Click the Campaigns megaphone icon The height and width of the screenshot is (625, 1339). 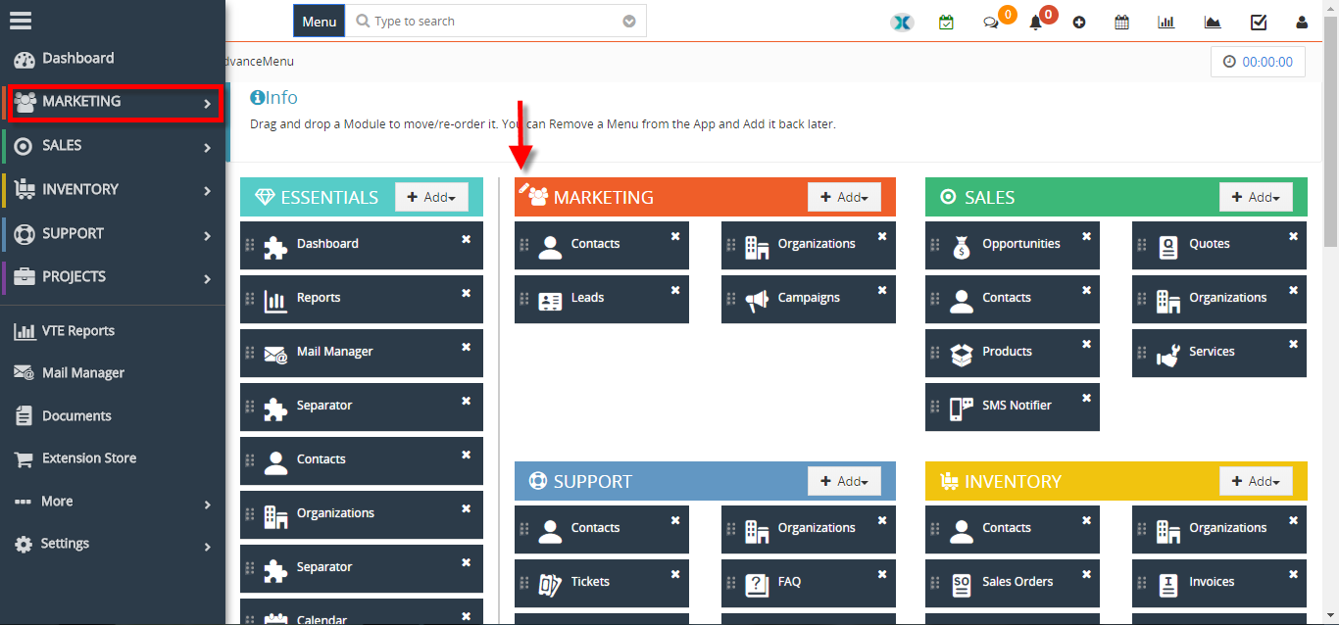757,301
